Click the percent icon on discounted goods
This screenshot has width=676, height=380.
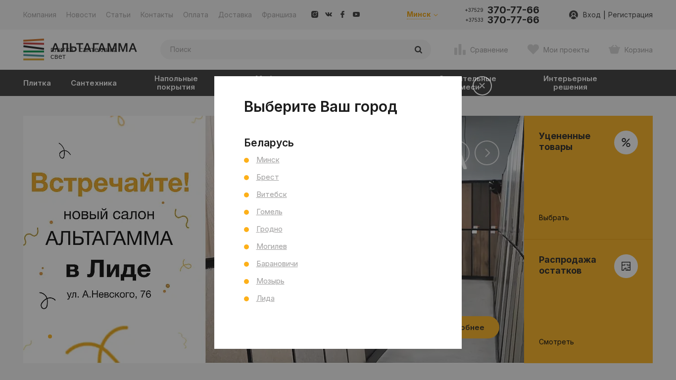(x=626, y=142)
